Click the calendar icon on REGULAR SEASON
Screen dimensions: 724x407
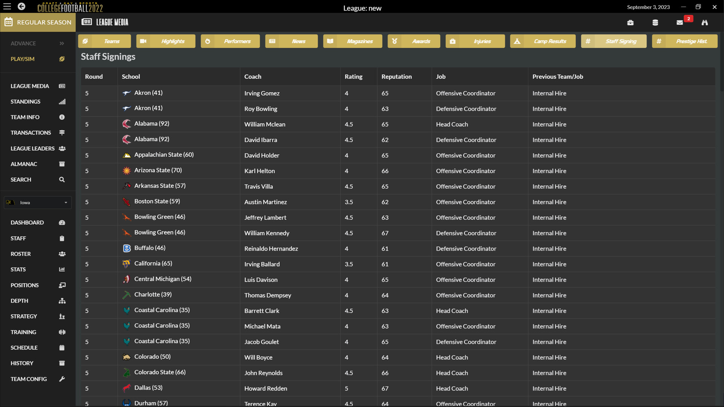pyautogui.click(x=8, y=22)
